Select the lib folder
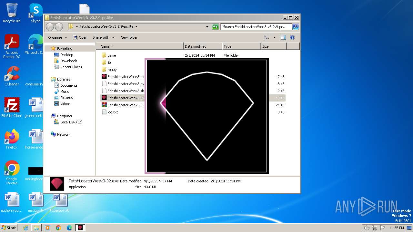The width and height of the screenshot is (413, 232). pyautogui.click(x=109, y=63)
